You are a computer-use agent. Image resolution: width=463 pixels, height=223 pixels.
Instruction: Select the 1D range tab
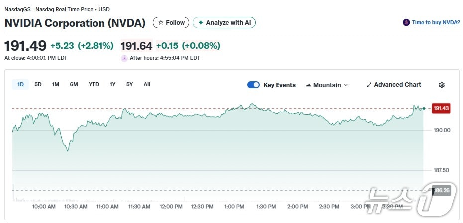point(21,85)
